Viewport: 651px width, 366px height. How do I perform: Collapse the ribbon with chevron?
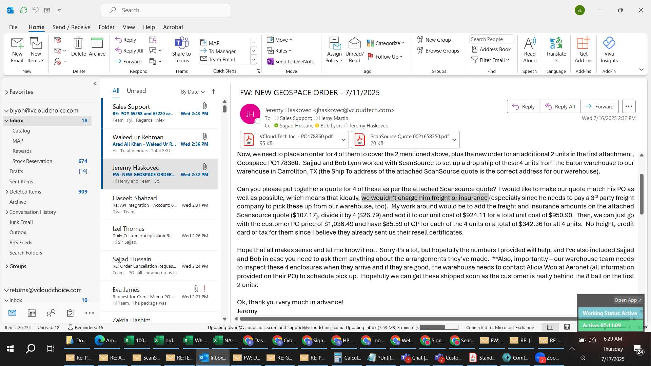[641, 69]
